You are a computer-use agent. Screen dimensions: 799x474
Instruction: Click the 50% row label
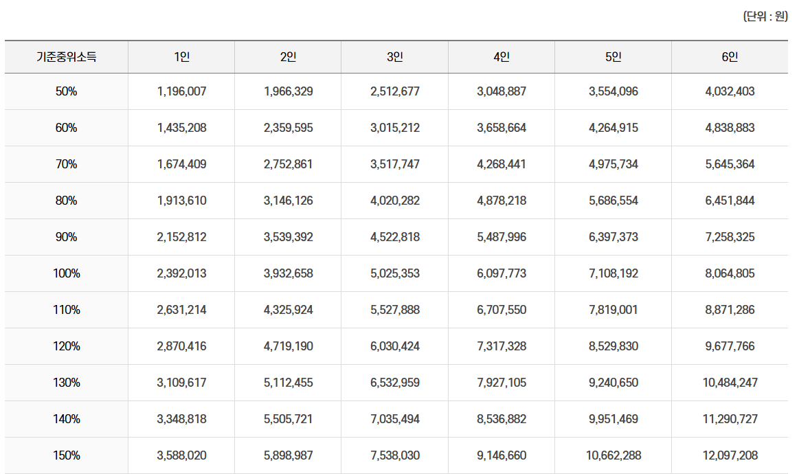point(66,91)
